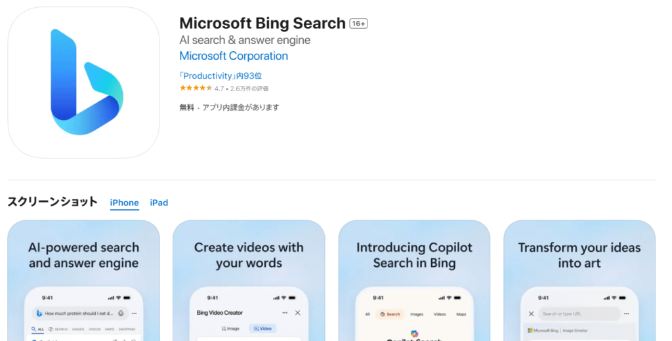This screenshot has width=672, height=341.
Task: Open the Microsoft Corporation developer page
Action: point(234,56)
